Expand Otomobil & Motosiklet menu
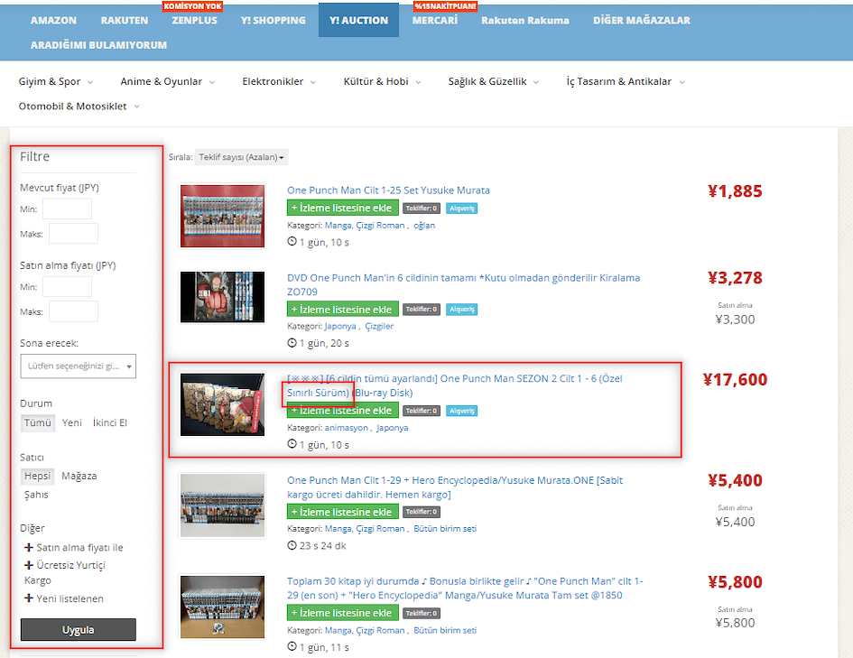 click(x=79, y=107)
